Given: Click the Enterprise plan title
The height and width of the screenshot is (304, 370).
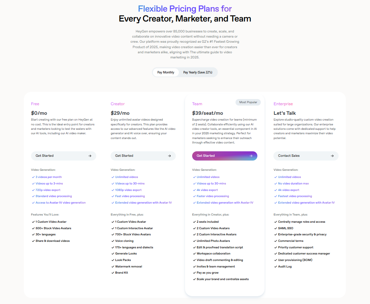Looking at the screenshot, I should tap(283, 104).
